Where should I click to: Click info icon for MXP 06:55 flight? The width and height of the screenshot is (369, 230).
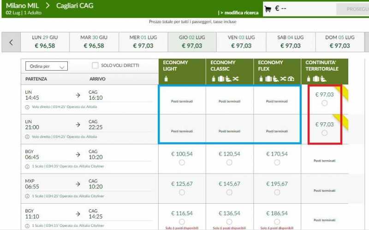pos(27,196)
